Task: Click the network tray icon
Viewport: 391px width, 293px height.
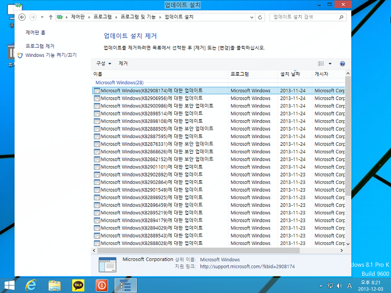Action: [330, 286]
